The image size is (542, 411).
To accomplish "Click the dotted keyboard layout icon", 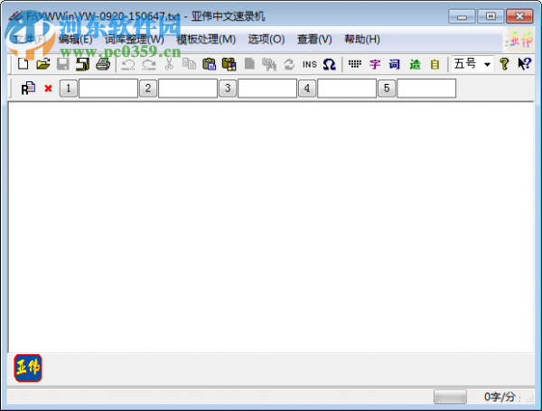I will (355, 64).
